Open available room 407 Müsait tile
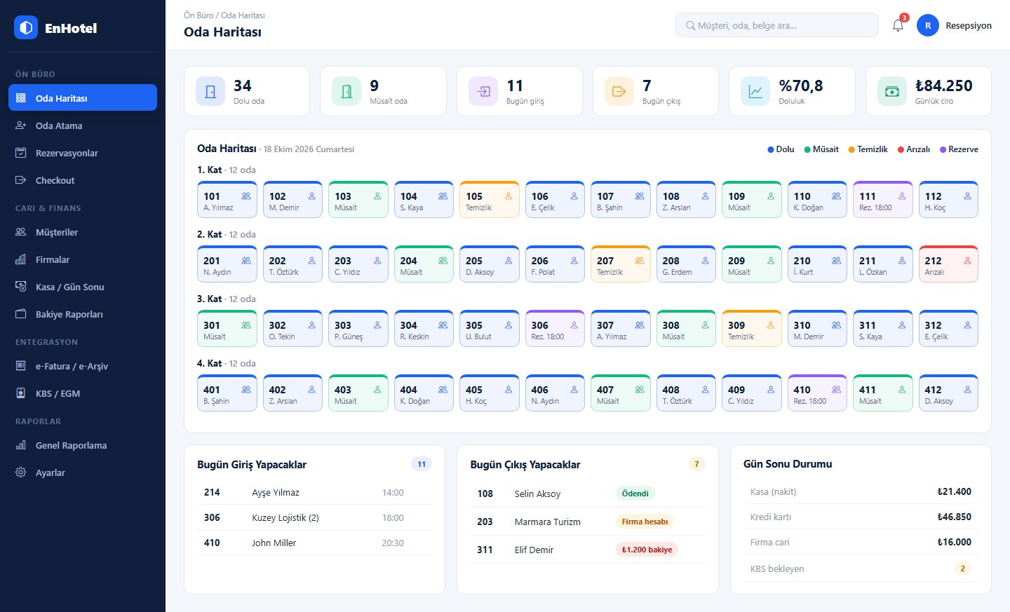 [x=621, y=393]
